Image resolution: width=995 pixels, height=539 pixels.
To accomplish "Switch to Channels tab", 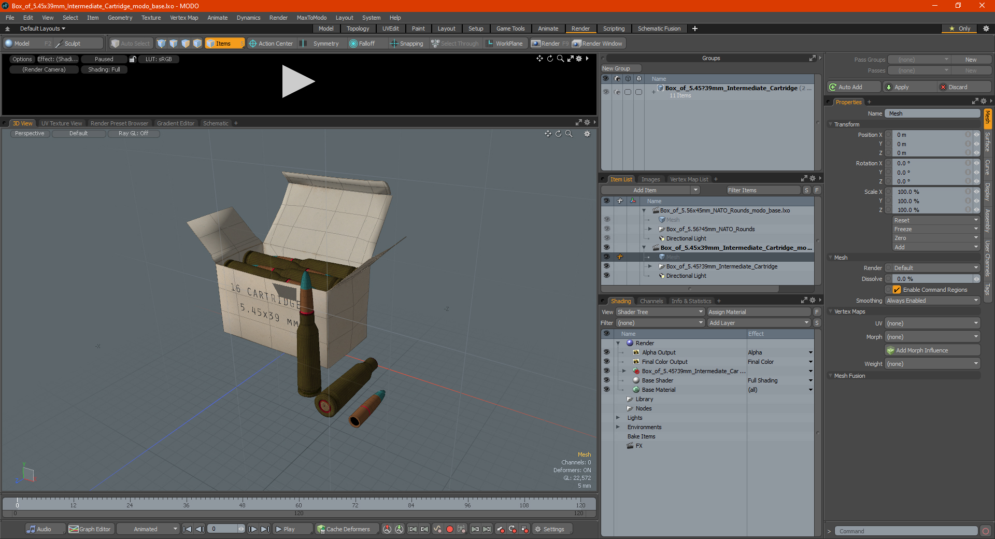I will (x=651, y=301).
